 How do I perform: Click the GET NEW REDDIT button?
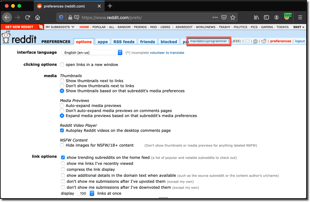click(19, 27)
